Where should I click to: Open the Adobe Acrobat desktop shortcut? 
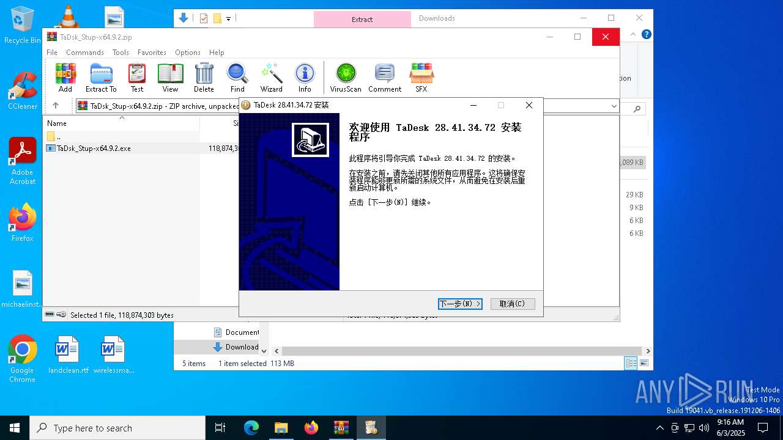[23, 161]
